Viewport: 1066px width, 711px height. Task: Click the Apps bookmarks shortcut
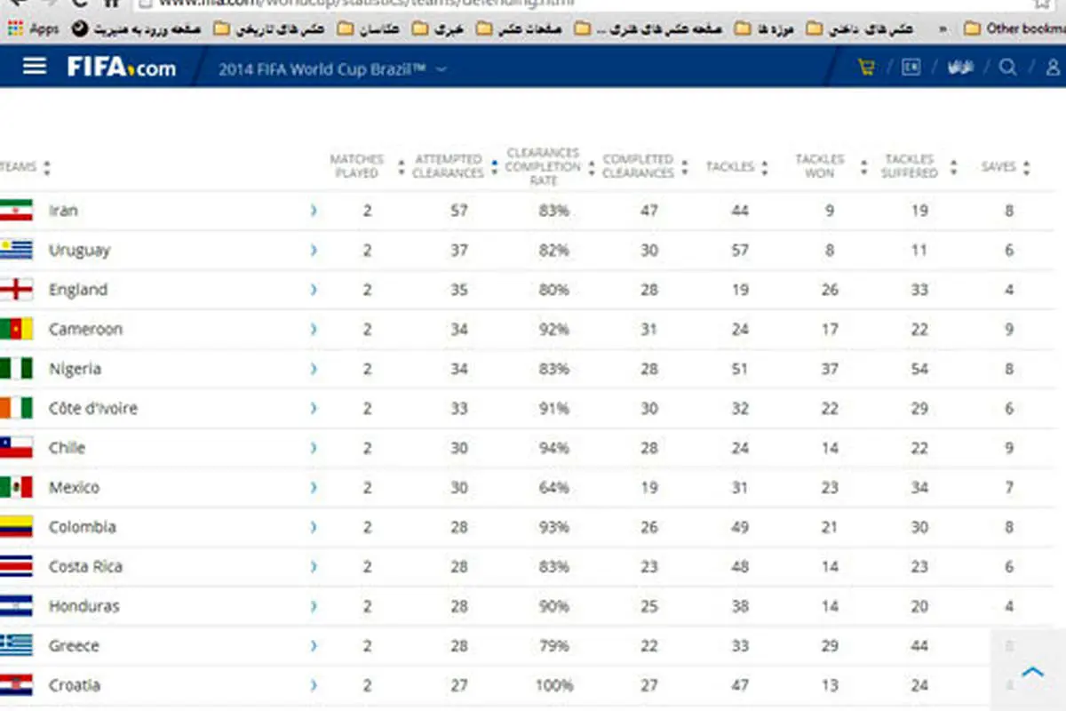tap(33, 29)
